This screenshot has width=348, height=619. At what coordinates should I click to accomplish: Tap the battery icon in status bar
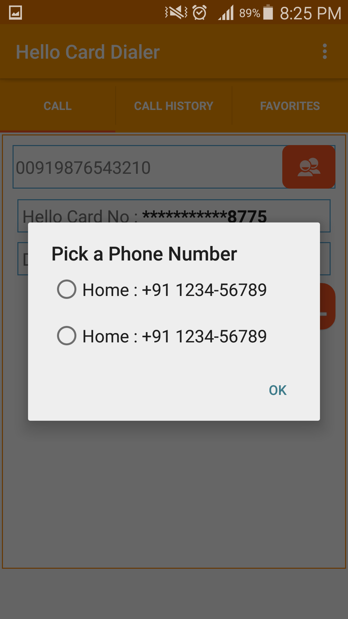point(268,12)
